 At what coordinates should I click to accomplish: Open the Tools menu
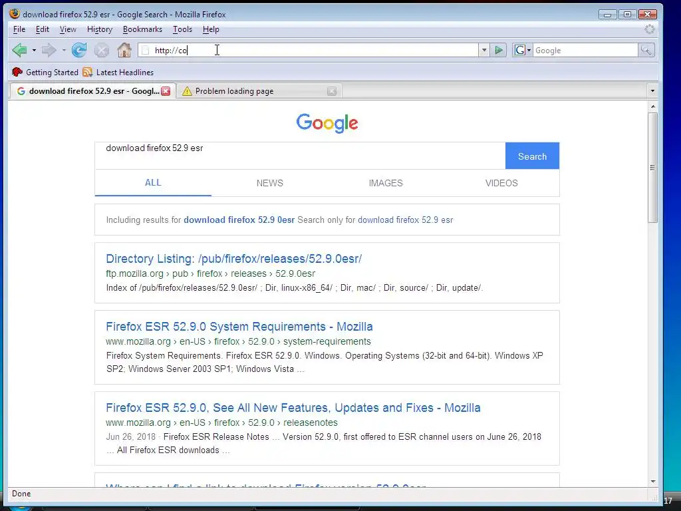[182, 29]
